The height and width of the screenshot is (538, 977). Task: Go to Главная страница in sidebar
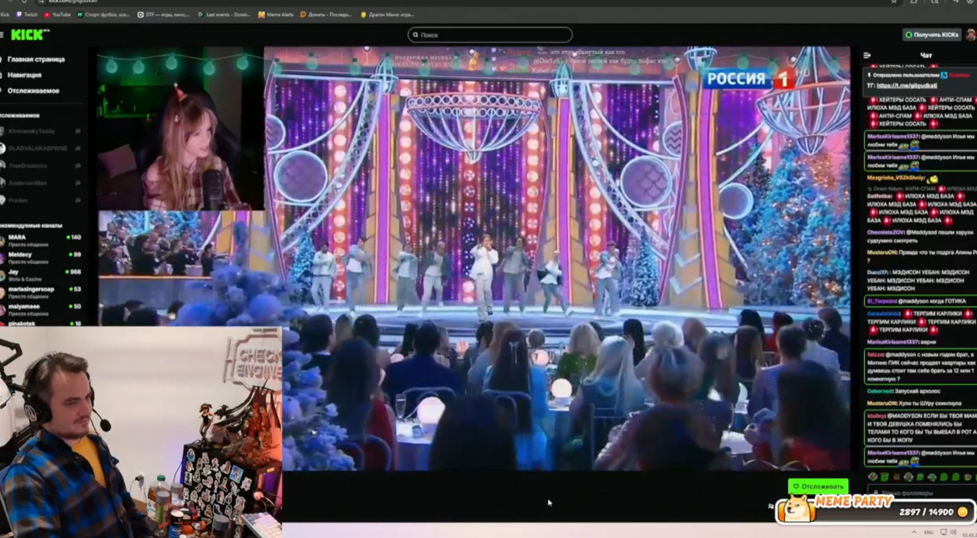click(35, 59)
